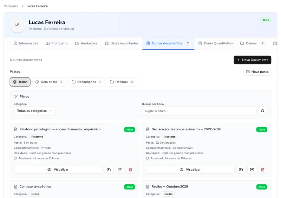Open the Anotações tab
Viewport: 281px width, 198px height.
click(86, 43)
